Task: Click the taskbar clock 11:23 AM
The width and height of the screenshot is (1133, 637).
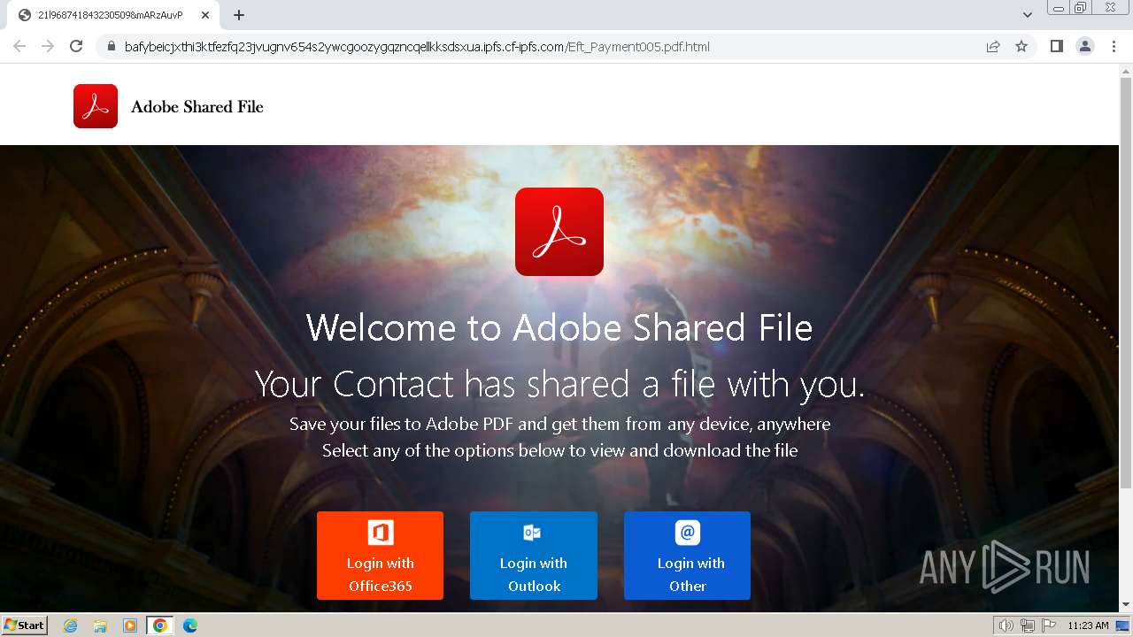Action: pyautogui.click(x=1088, y=625)
